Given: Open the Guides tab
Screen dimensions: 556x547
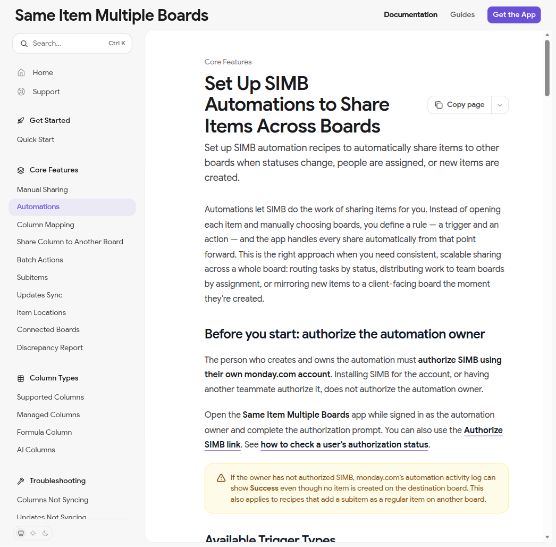Looking at the screenshot, I should point(462,14).
